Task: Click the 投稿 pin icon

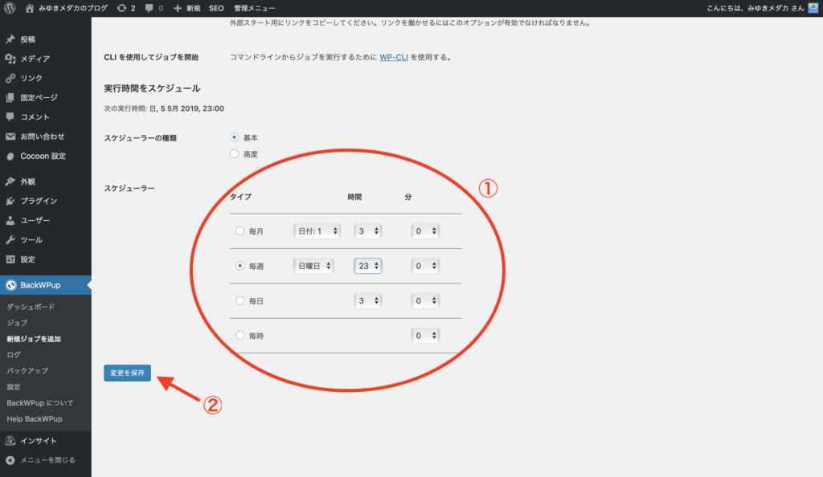Action: tap(10, 39)
